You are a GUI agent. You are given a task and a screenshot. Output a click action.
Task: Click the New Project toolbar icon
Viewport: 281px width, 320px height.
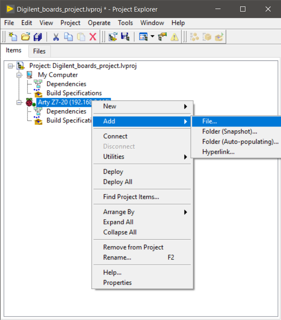click(13, 37)
